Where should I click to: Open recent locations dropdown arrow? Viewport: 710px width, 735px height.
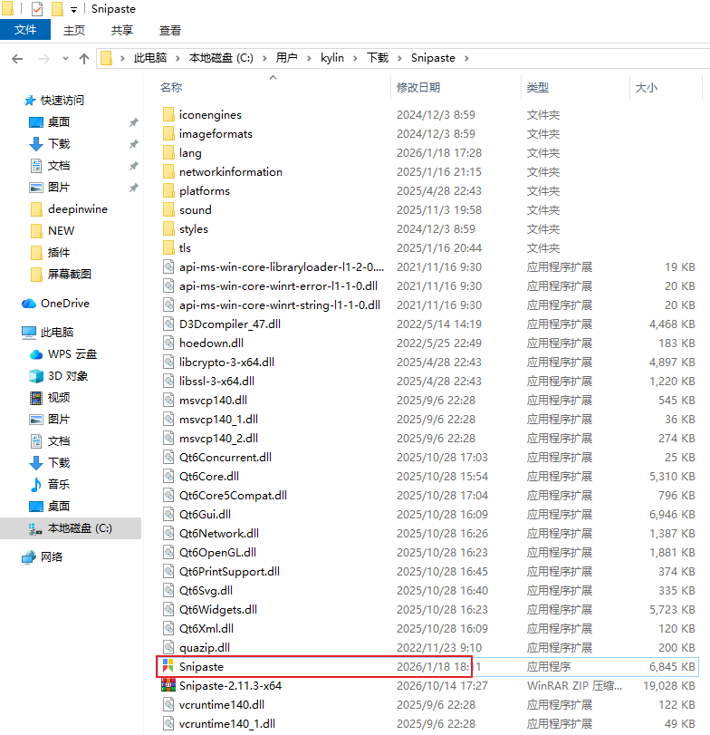[65, 59]
